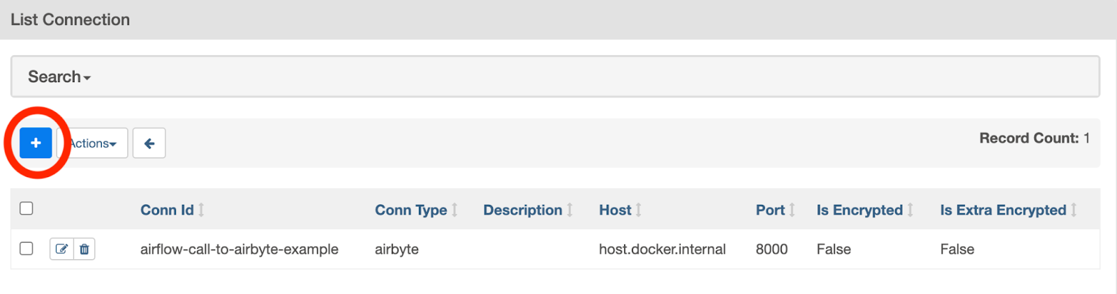Toggle the select-all checkbox in header
Viewport: 1117px width, 294px height.
click(27, 208)
